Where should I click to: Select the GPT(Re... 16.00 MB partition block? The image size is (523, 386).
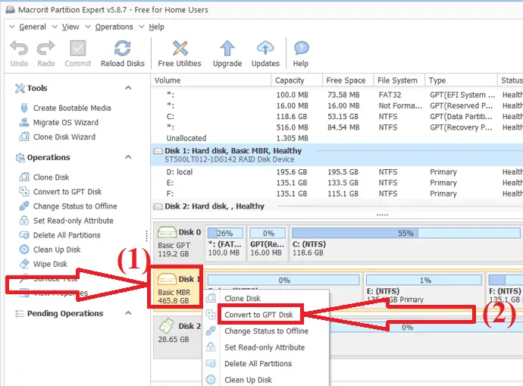(x=268, y=243)
